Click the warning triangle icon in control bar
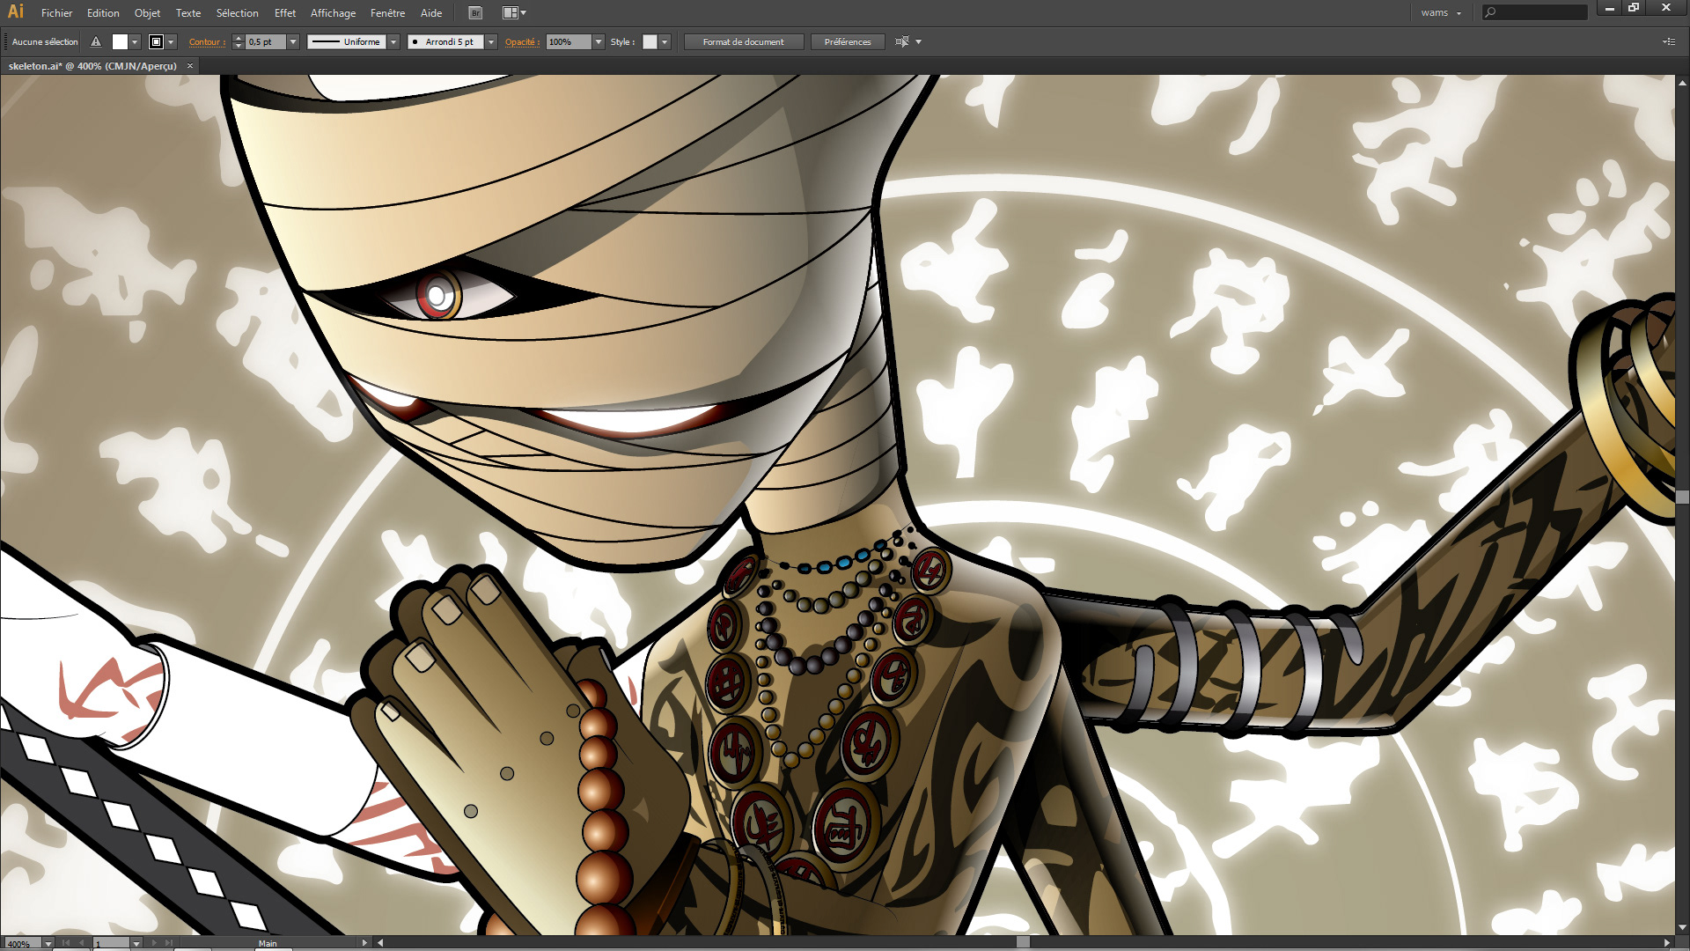Image resolution: width=1690 pixels, height=951 pixels. pyautogui.click(x=96, y=42)
